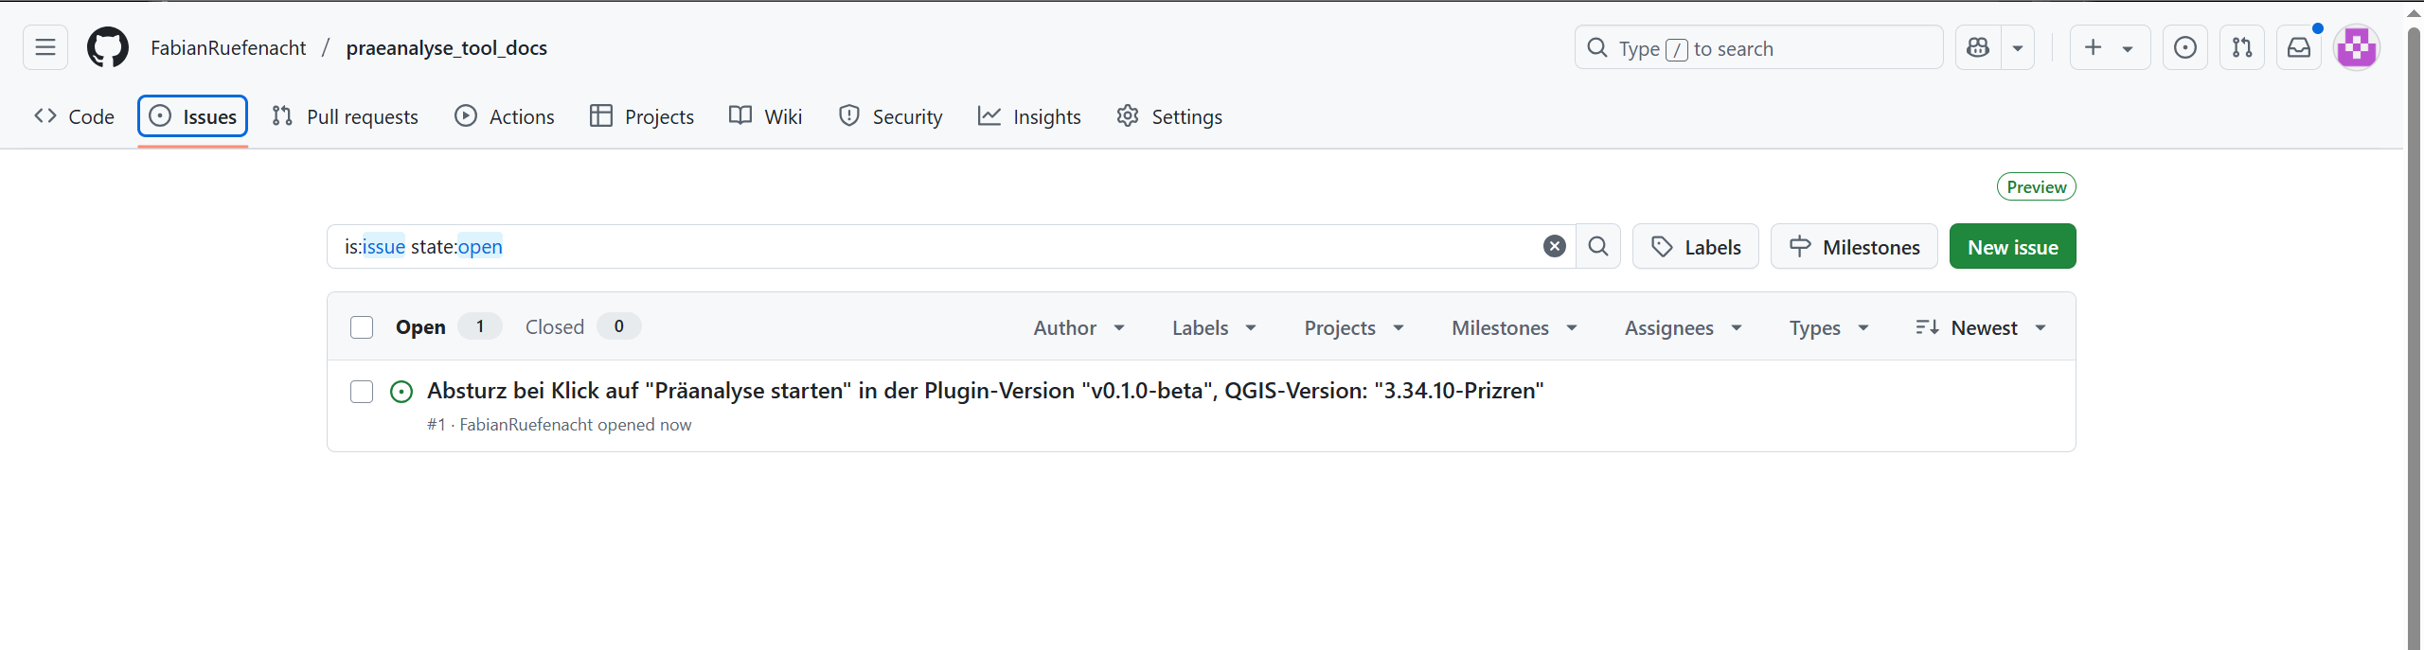Open the Newest sort dropdown
2424x650 pixels.
click(1981, 327)
